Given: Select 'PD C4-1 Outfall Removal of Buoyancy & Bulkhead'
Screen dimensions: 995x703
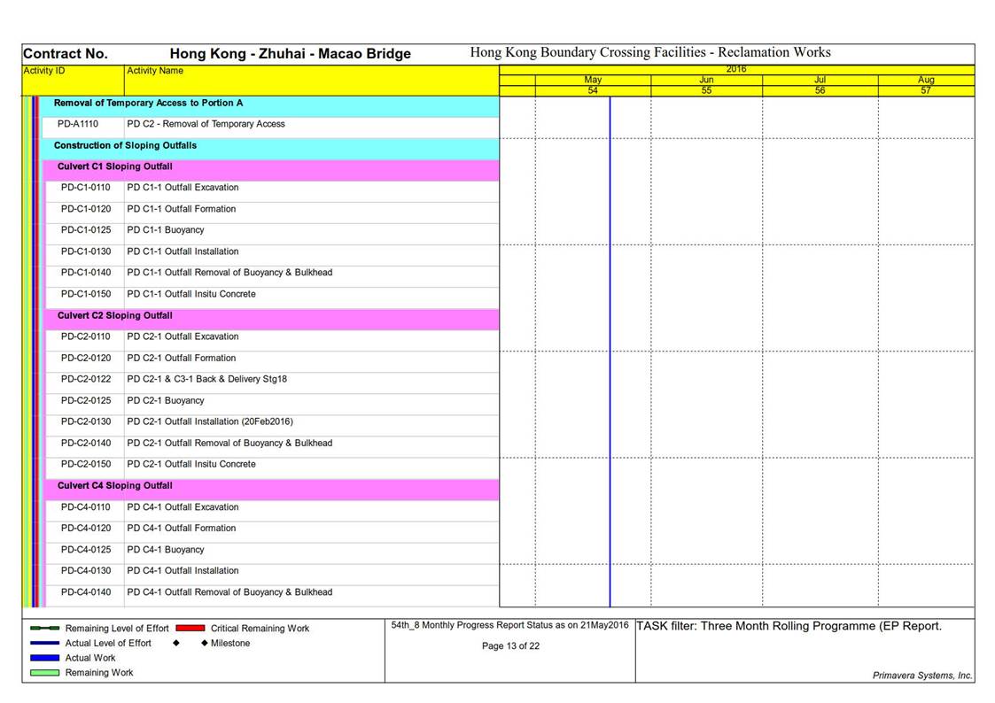Looking at the screenshot, I should click(x=229, y=592).
